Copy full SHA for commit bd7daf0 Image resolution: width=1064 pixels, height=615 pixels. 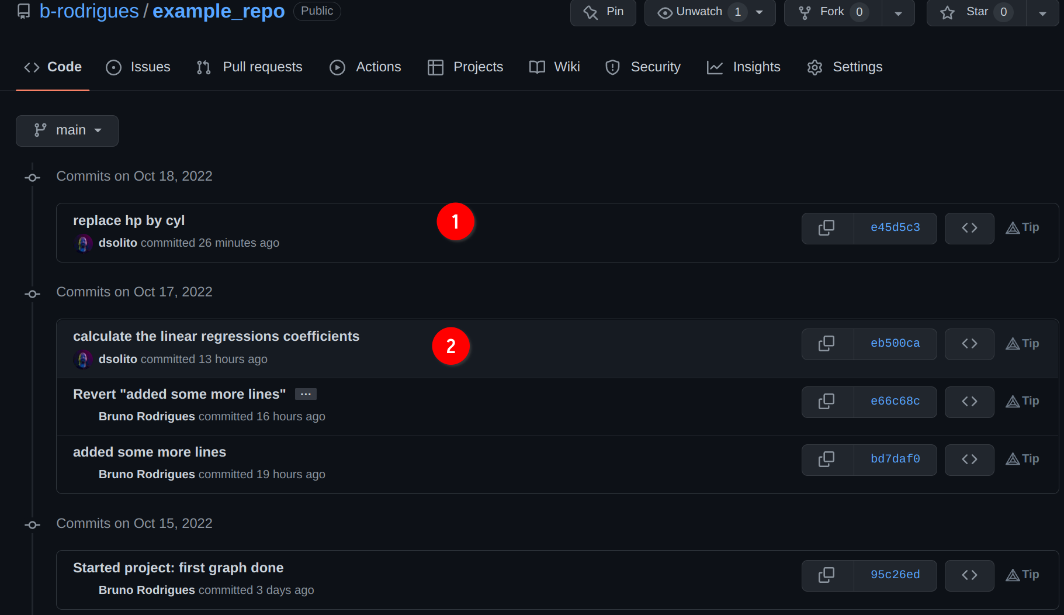(827, 459)
